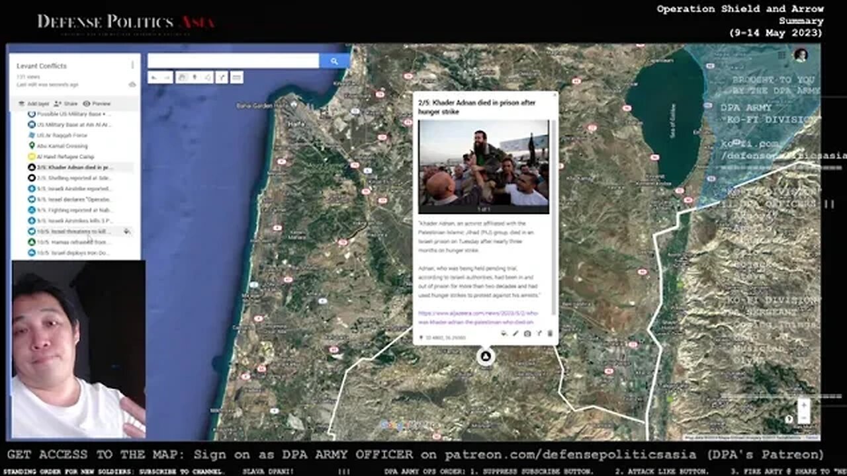Image resolution: width=847 pixels, height=476 pixels.
Task: Click inside the map search box
Action: pos(233,61)
